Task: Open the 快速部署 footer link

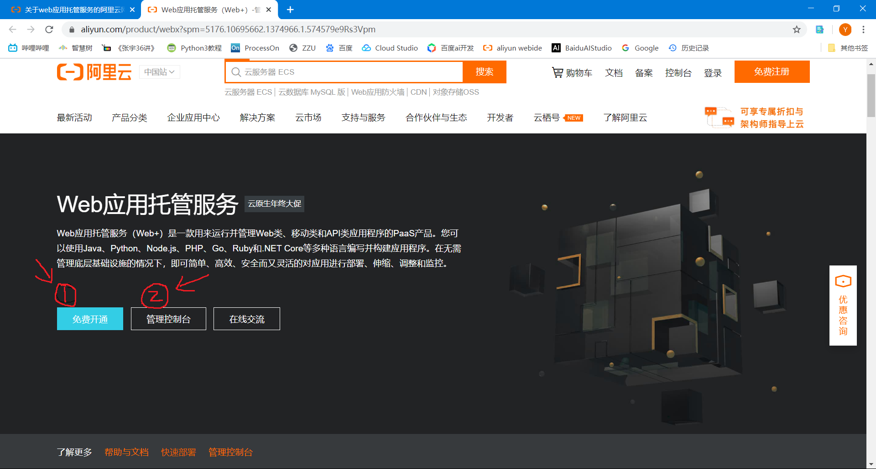Action: 178,452
